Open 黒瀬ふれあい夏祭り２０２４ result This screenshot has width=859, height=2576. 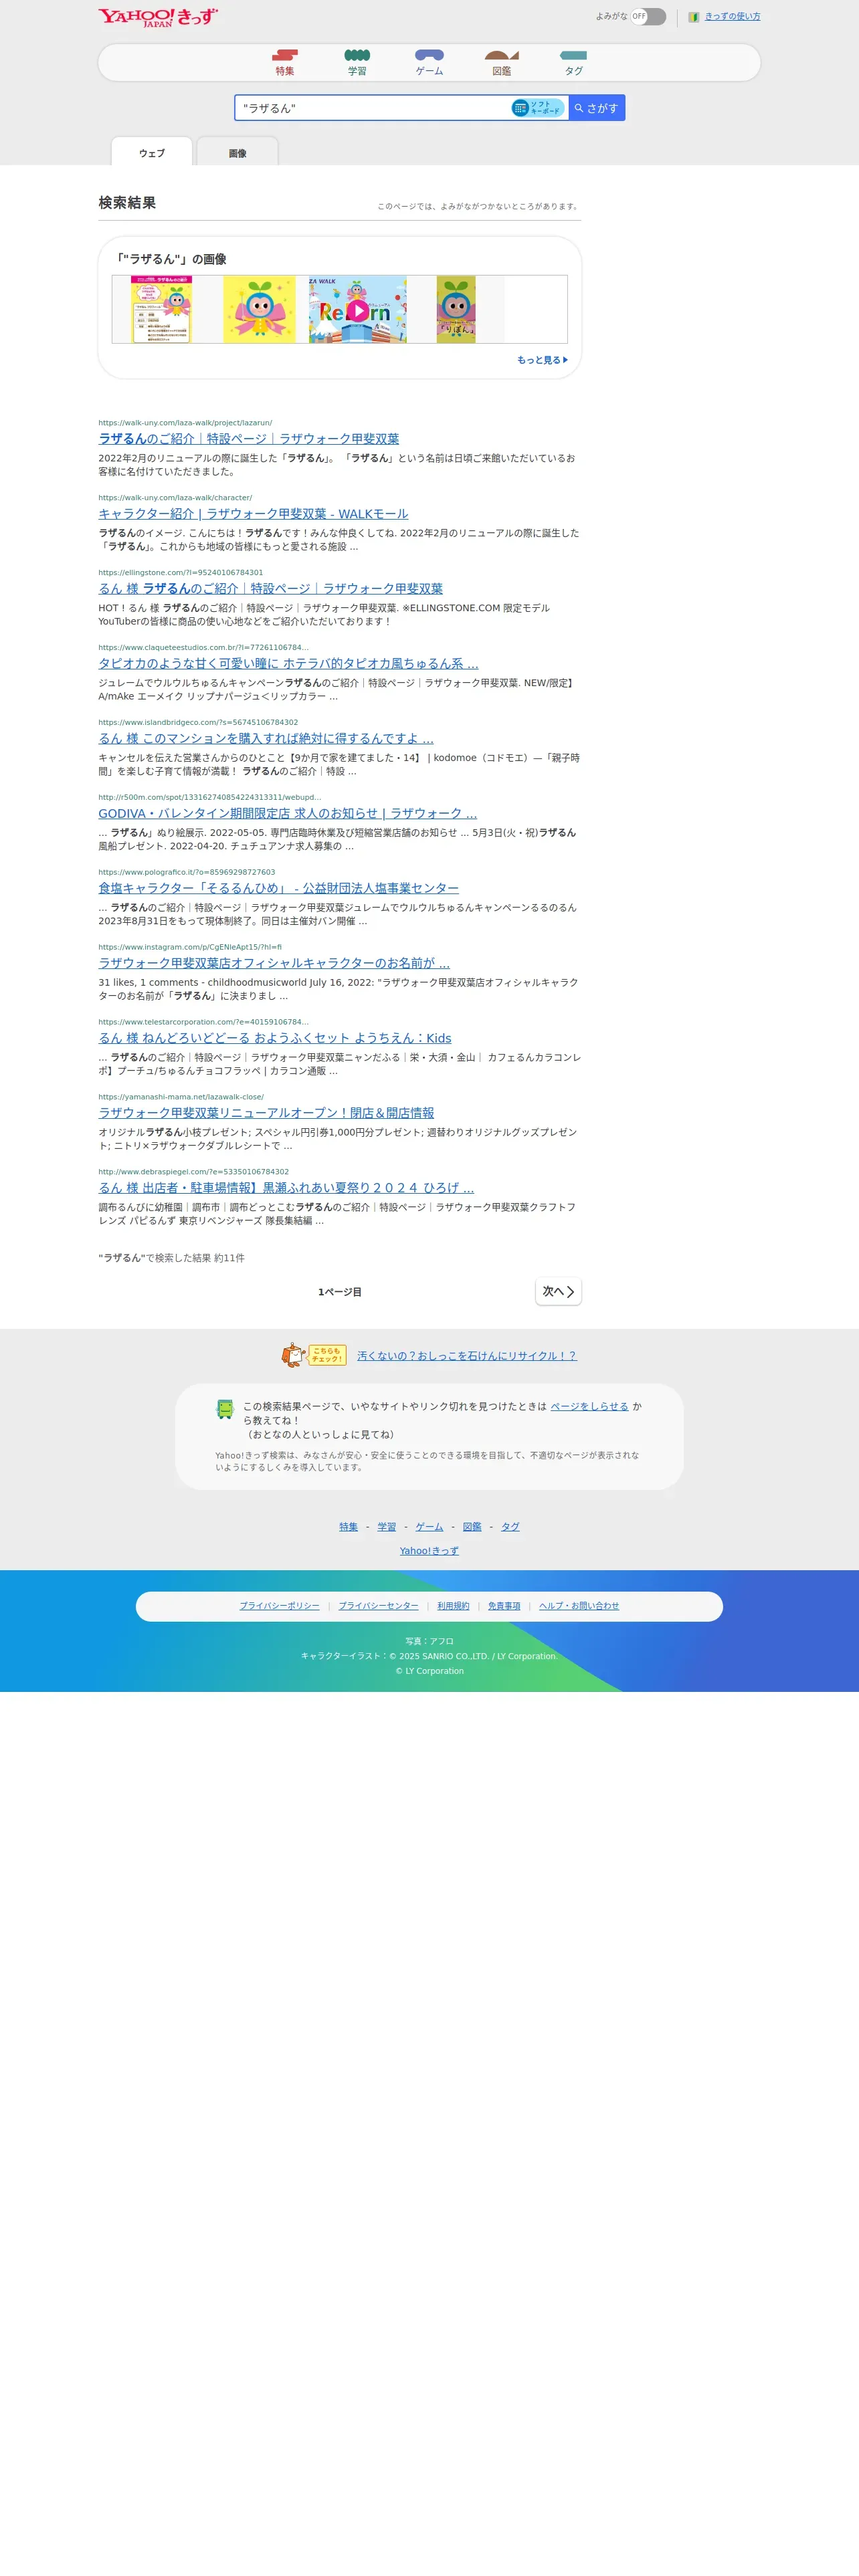[286, 1188]
